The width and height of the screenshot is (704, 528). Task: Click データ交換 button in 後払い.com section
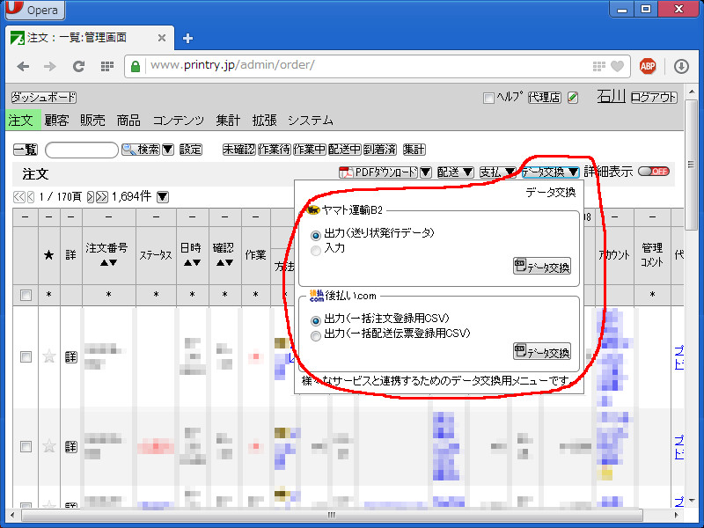pos(541,352)
